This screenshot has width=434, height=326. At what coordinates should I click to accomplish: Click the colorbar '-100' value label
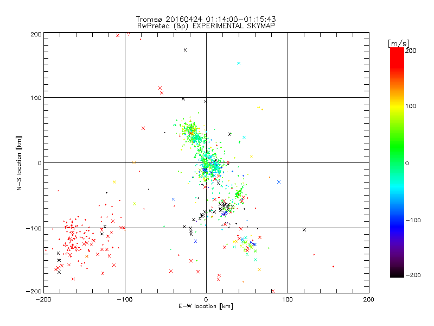pos(413,221)
